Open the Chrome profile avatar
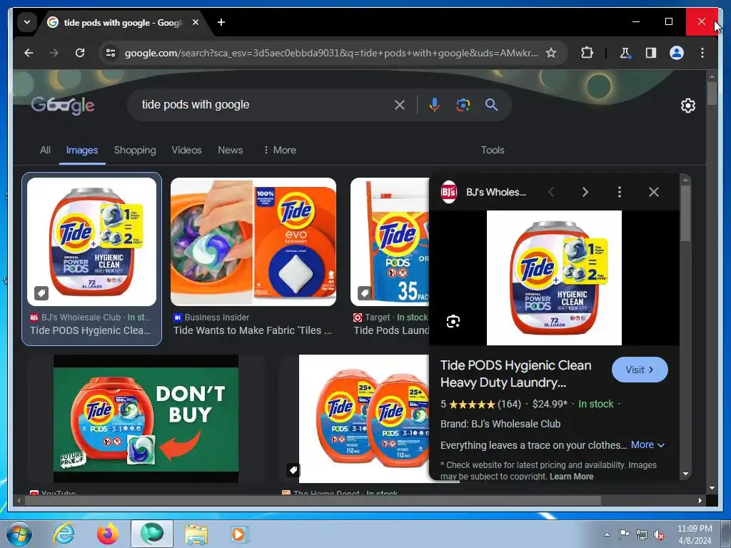The height and width of the screenshot is (548, 731). [x=677, y=53]
